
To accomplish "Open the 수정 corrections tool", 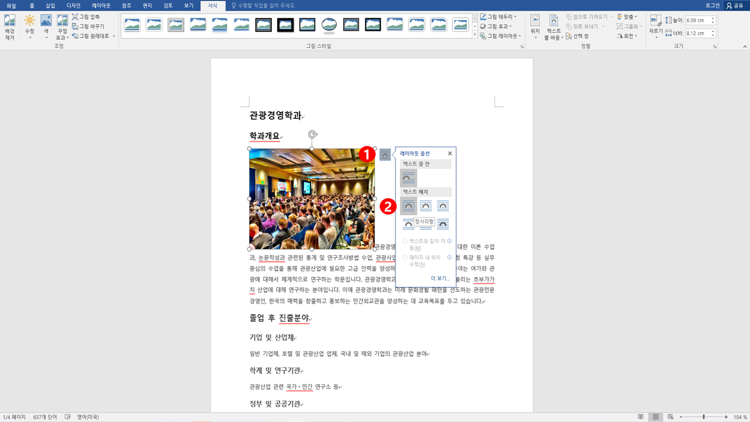I will (29, 27).
